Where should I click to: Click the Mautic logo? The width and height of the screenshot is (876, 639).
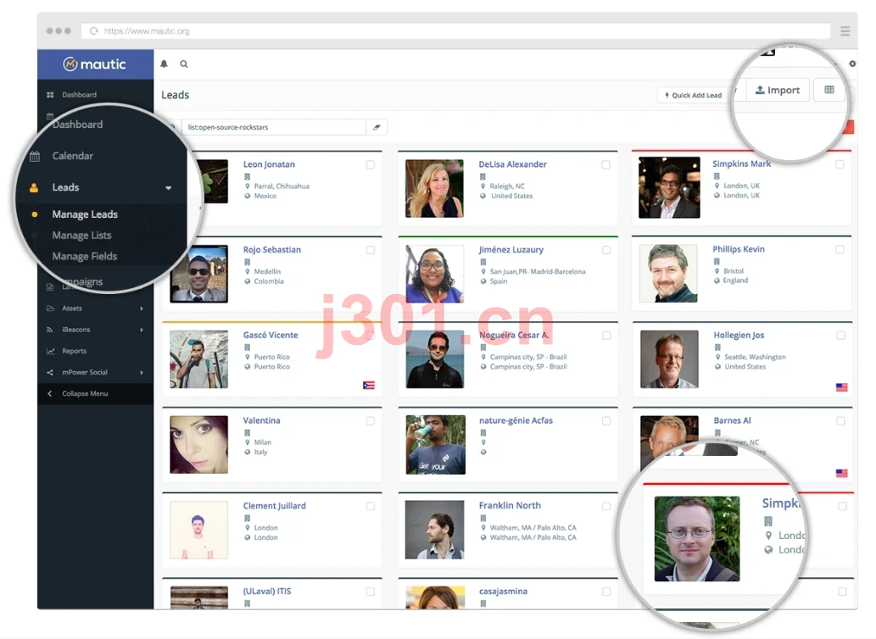[95, 64]
